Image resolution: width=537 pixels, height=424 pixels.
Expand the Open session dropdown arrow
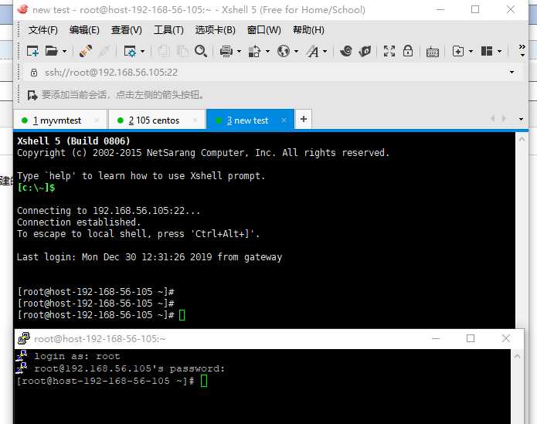(x=64, y=52)
